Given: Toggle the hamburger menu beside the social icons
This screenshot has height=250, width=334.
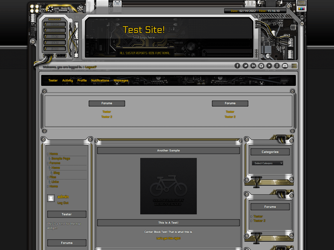Looking at the screenshot, I should (x=294, y=66).
